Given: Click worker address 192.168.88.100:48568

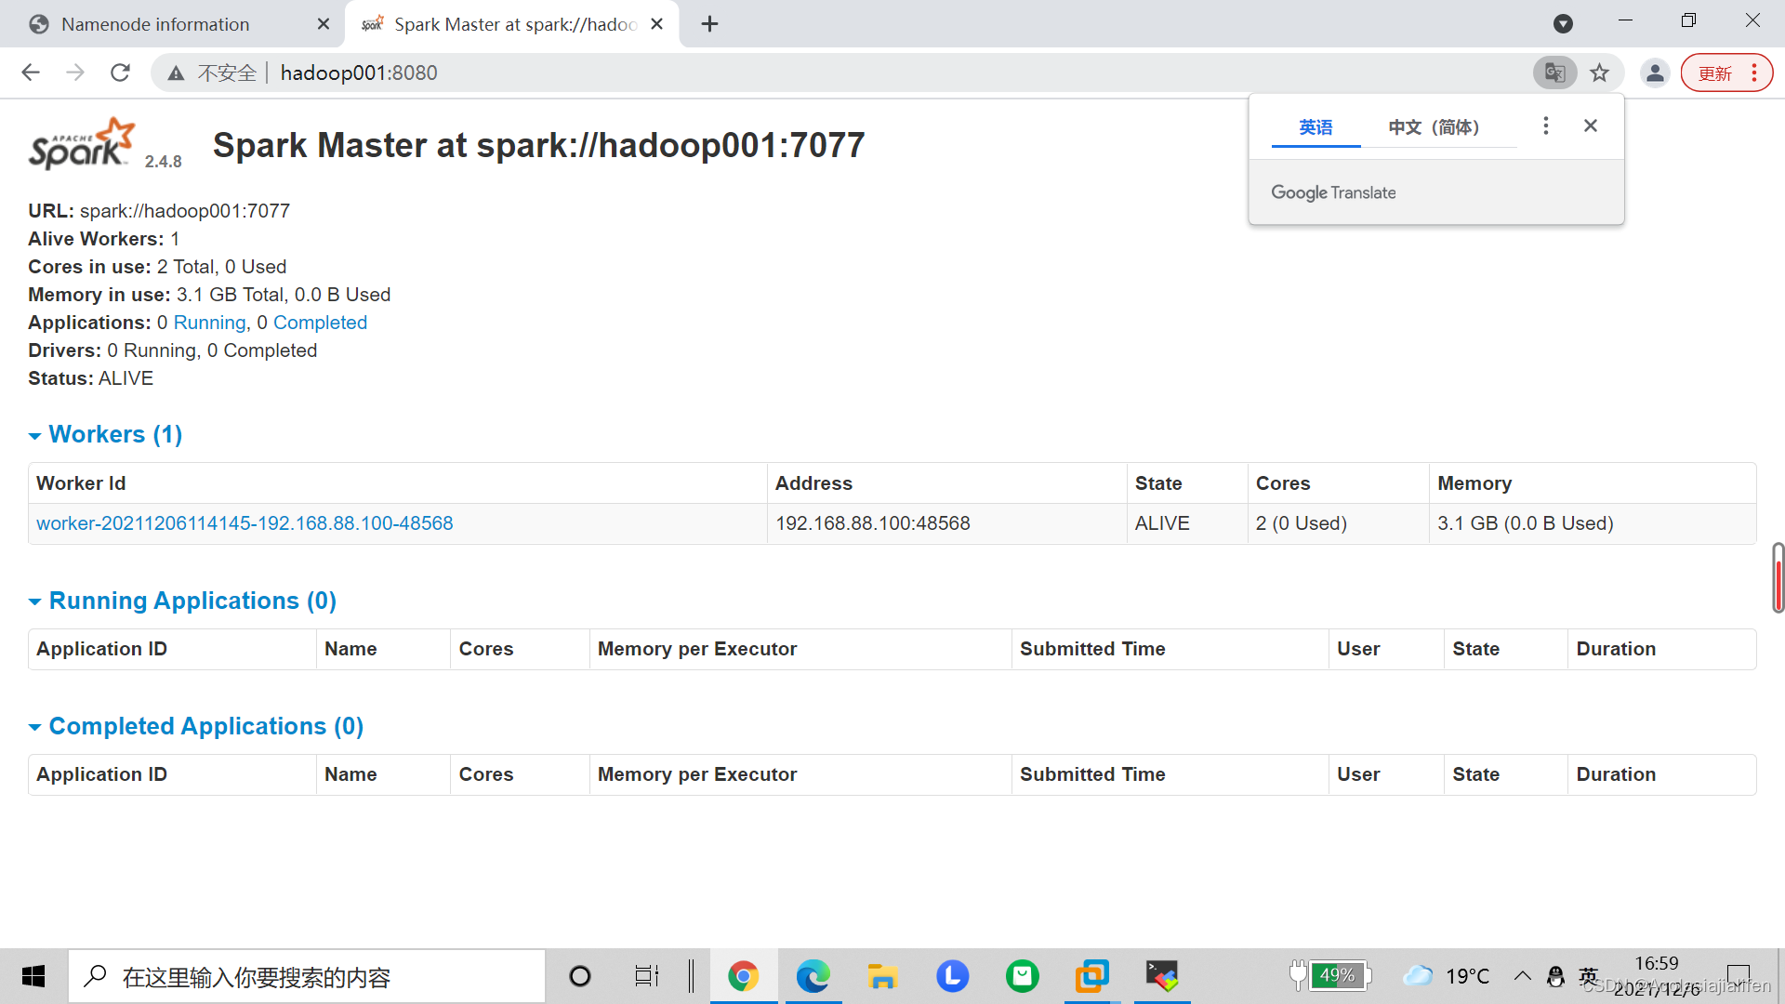Looking at the screenshot, I should [x=872, y=523].
